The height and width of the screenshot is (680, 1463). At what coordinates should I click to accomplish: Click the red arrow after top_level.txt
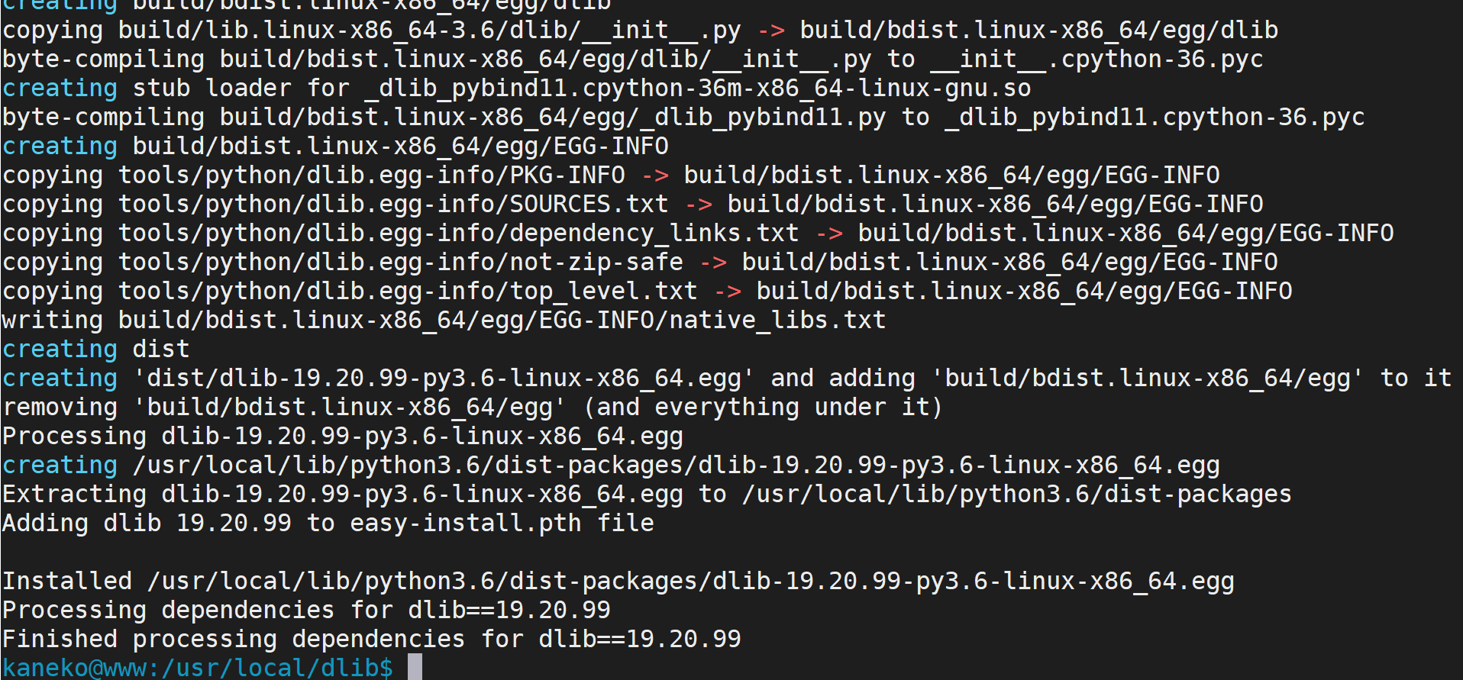tap(728, 291)
